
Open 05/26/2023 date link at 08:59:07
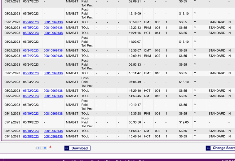31,22
